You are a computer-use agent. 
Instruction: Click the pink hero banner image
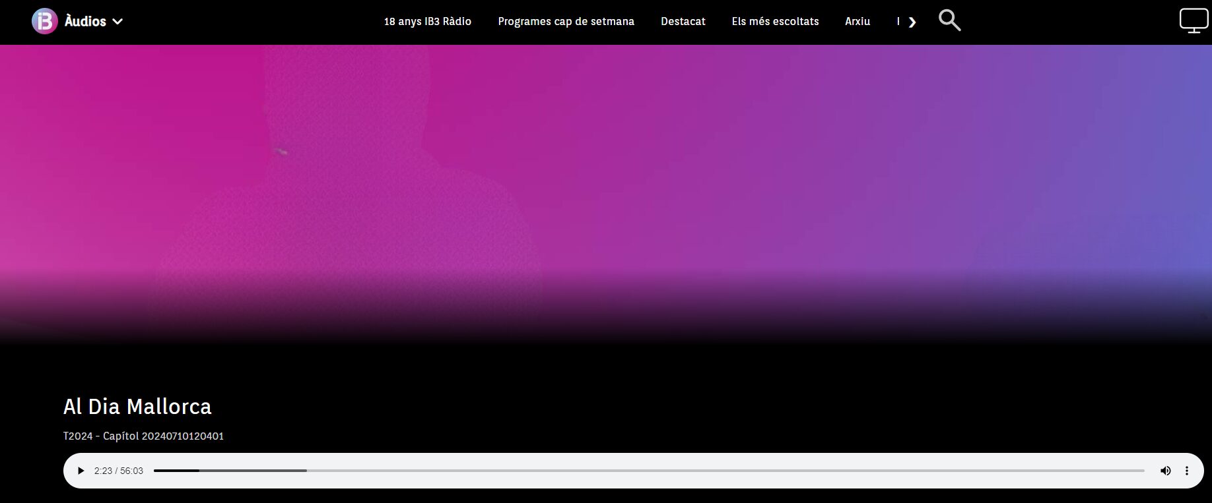606,194
